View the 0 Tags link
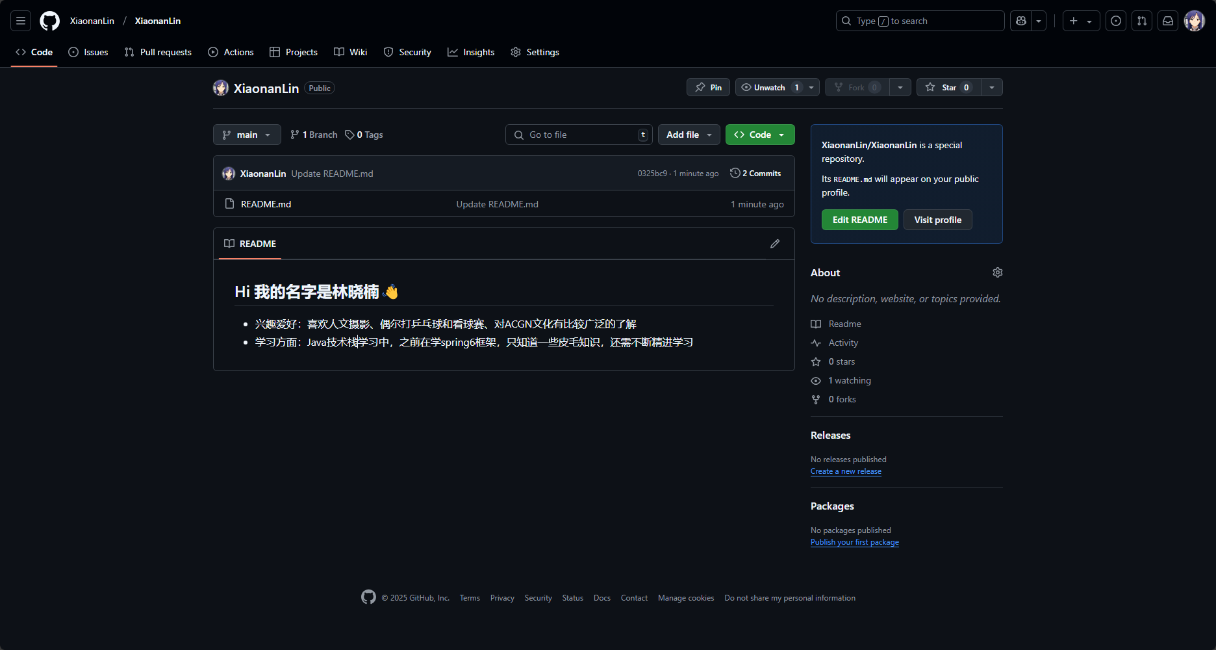 coord(364,135)
